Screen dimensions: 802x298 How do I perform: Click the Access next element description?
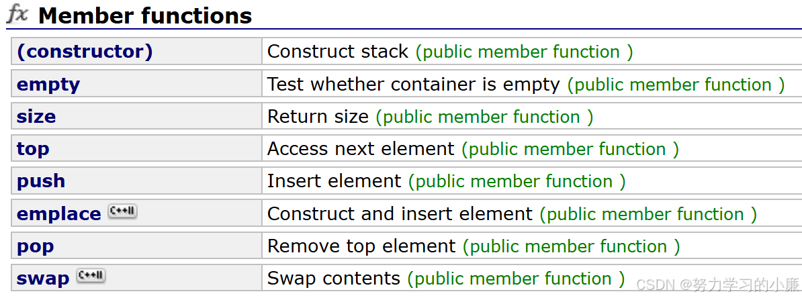pyautogui.click(x=361, y=149)
